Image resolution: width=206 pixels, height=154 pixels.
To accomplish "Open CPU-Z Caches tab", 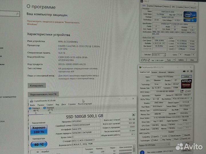I will coord(150,6).
